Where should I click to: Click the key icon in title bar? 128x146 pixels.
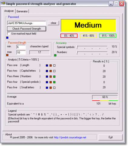tap(3, 3)
